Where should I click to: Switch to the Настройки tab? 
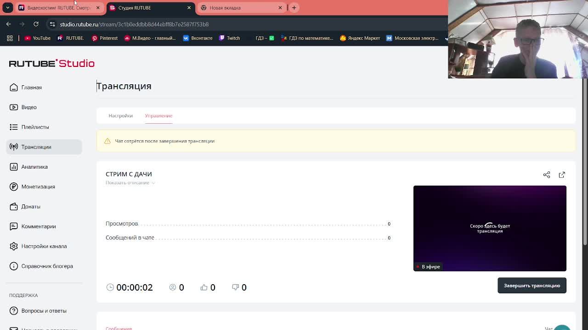[120, 115]
